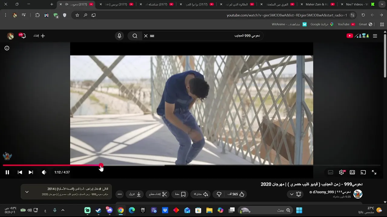Search with voice microphone
The image size is (387, 217).
[x=119, y=36]
